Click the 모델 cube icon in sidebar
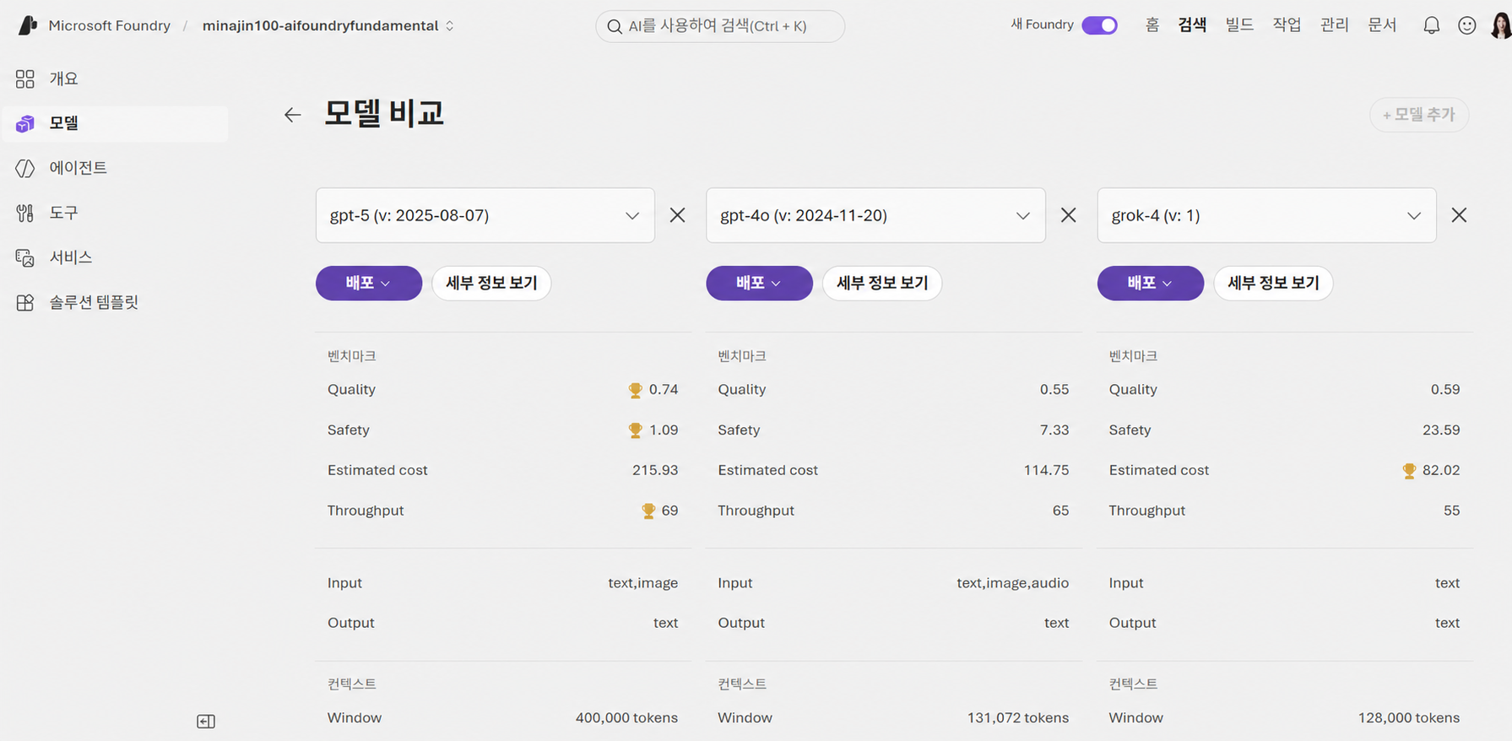The width and height of the screenshot is (1512, 741). pyautogui.click(x=25, y=123)
